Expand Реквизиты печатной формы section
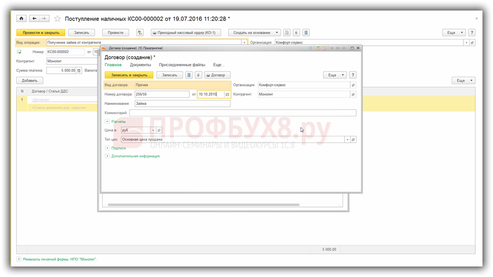 pyautogui.click(x=19, y=259)
